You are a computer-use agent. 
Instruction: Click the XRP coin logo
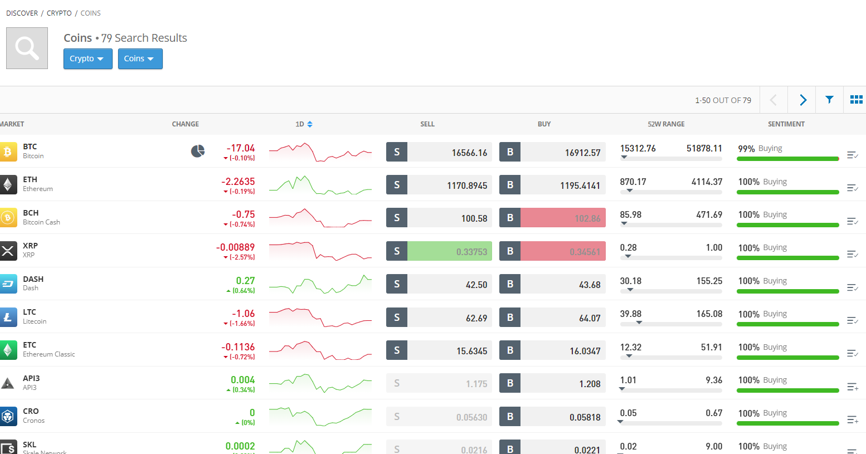point(8,251)
